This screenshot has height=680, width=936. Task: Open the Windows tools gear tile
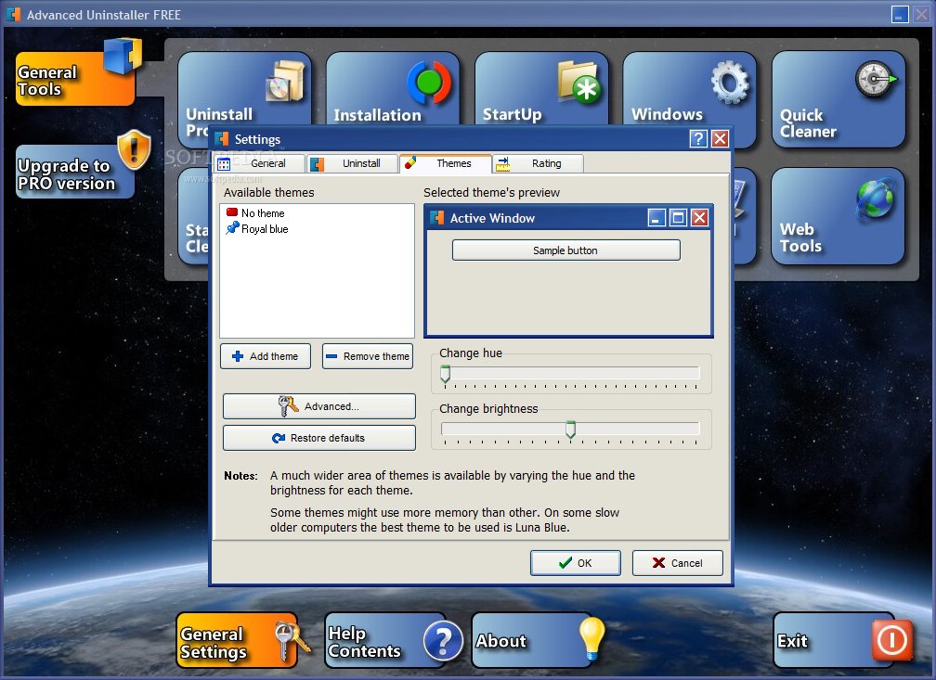click(x=689, y=88)
